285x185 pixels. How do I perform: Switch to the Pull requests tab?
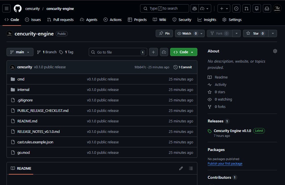(x=60, y=20)
